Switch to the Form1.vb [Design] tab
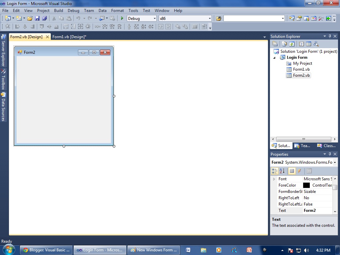The image size is (340, 255). [x=69, y=37]
